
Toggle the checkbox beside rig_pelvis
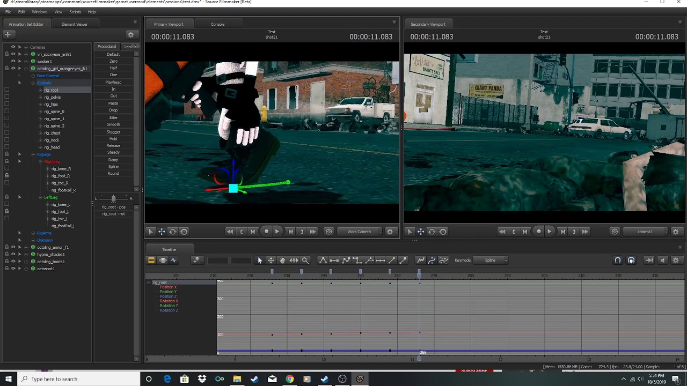6,97
